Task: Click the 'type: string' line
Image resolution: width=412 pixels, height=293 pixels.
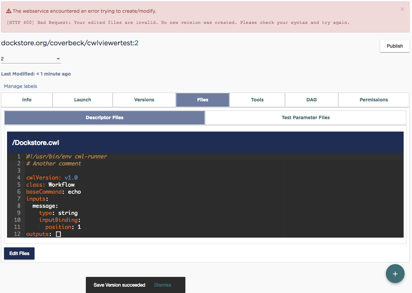Action: click(x=58, y=213)
